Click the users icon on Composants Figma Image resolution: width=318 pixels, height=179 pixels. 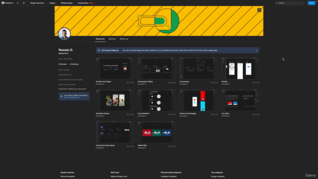click(173, 83)
